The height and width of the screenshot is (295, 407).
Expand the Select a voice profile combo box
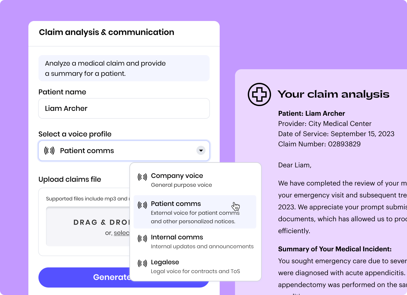click(124, 151)
